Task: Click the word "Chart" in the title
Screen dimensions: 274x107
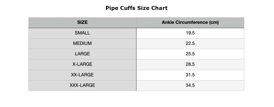Action: coord(159,8)
